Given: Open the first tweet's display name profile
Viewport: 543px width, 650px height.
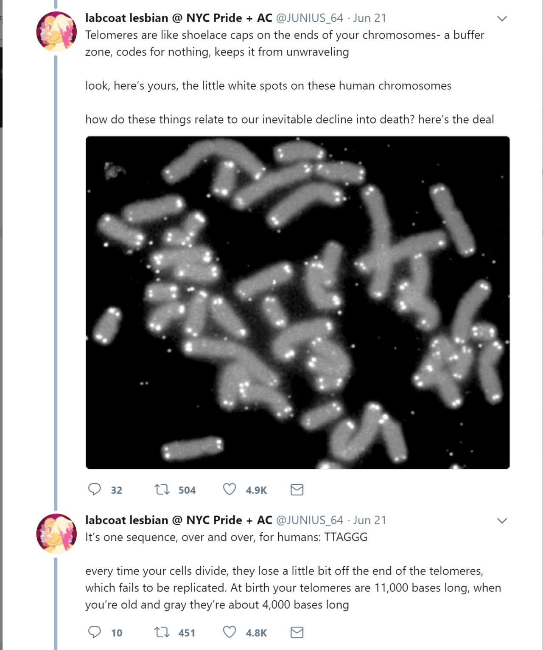Looking at the screenshot, I should 179,18.
